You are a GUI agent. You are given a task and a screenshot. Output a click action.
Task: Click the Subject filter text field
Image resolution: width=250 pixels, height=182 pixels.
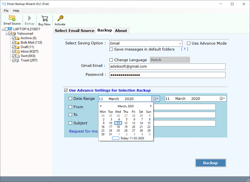coord(185,123)
